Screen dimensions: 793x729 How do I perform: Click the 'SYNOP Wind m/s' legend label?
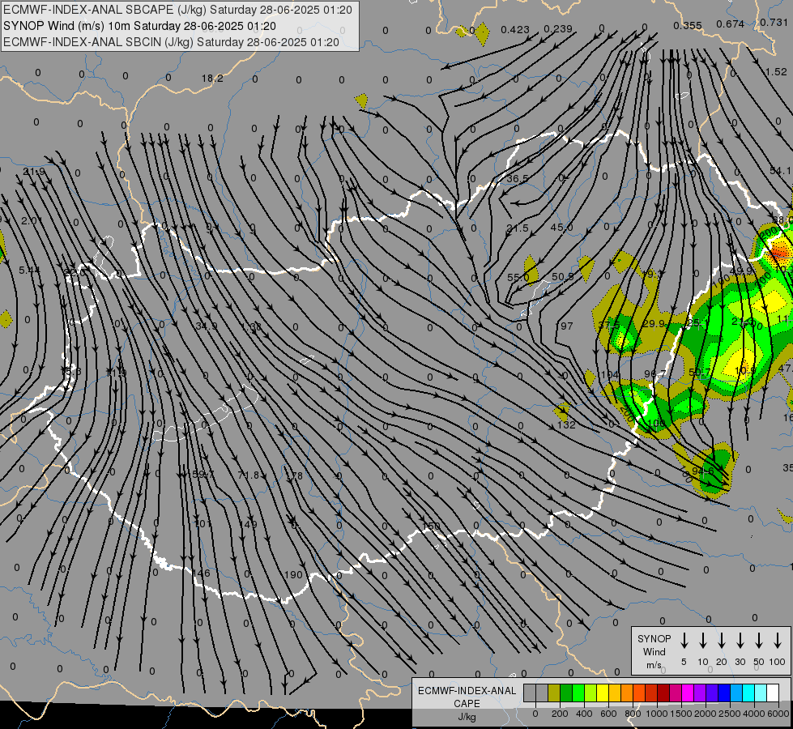(654, 651)
